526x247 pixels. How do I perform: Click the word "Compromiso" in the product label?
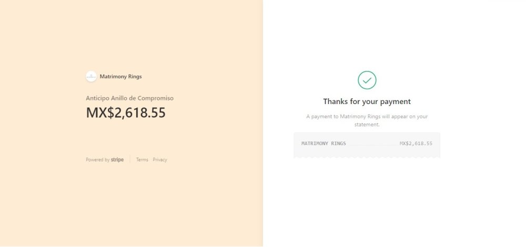154,98
